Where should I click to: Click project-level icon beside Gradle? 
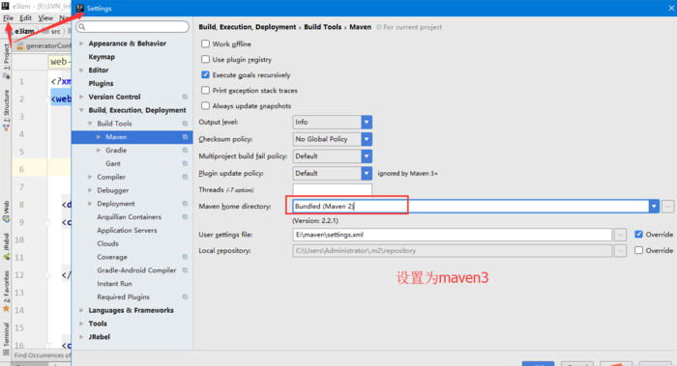coord(185,151)
